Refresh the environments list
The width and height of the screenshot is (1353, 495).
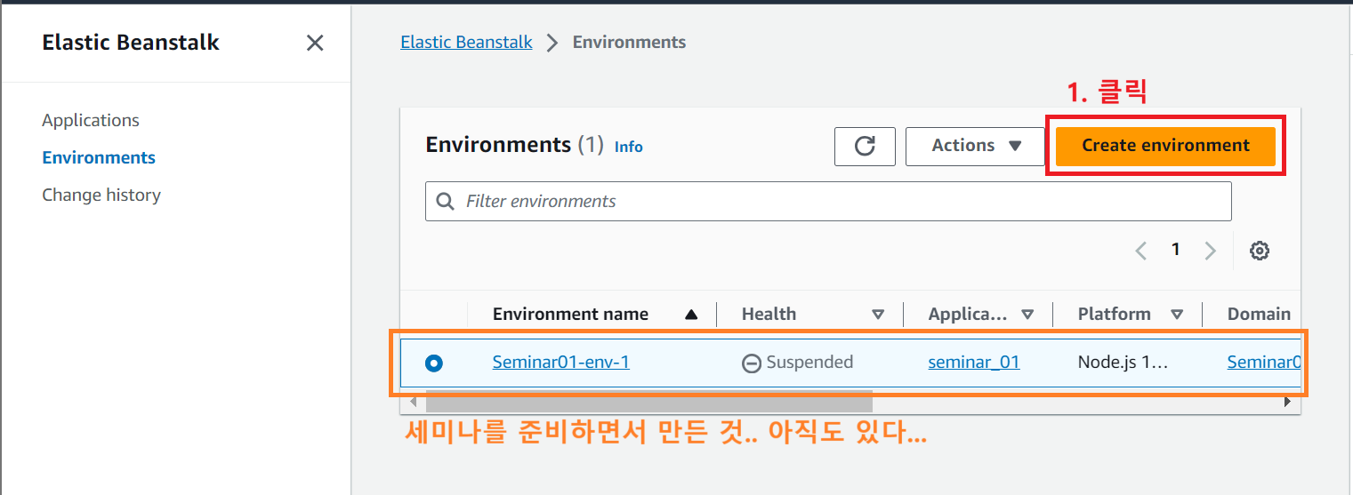(865, 146)
